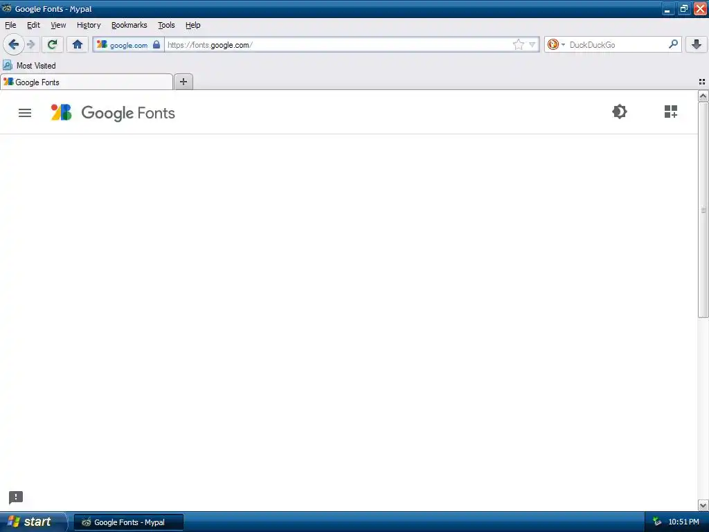The height and width of the screenshot is (532, 709).
Task: Open the downloads arrow button
Action: point(697,44)
